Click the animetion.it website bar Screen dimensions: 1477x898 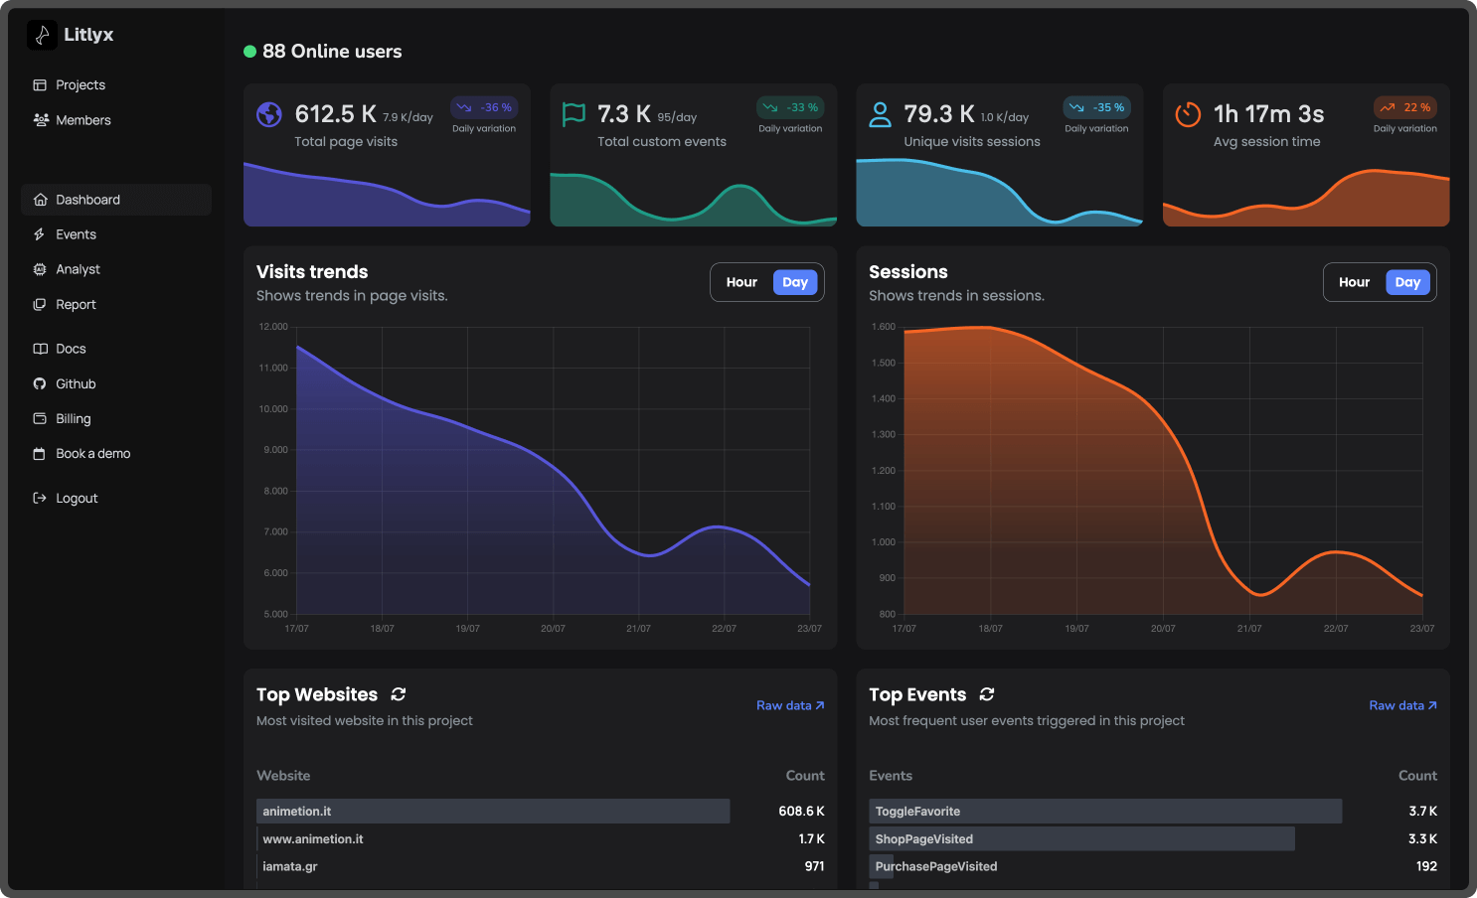click(492, 812)
